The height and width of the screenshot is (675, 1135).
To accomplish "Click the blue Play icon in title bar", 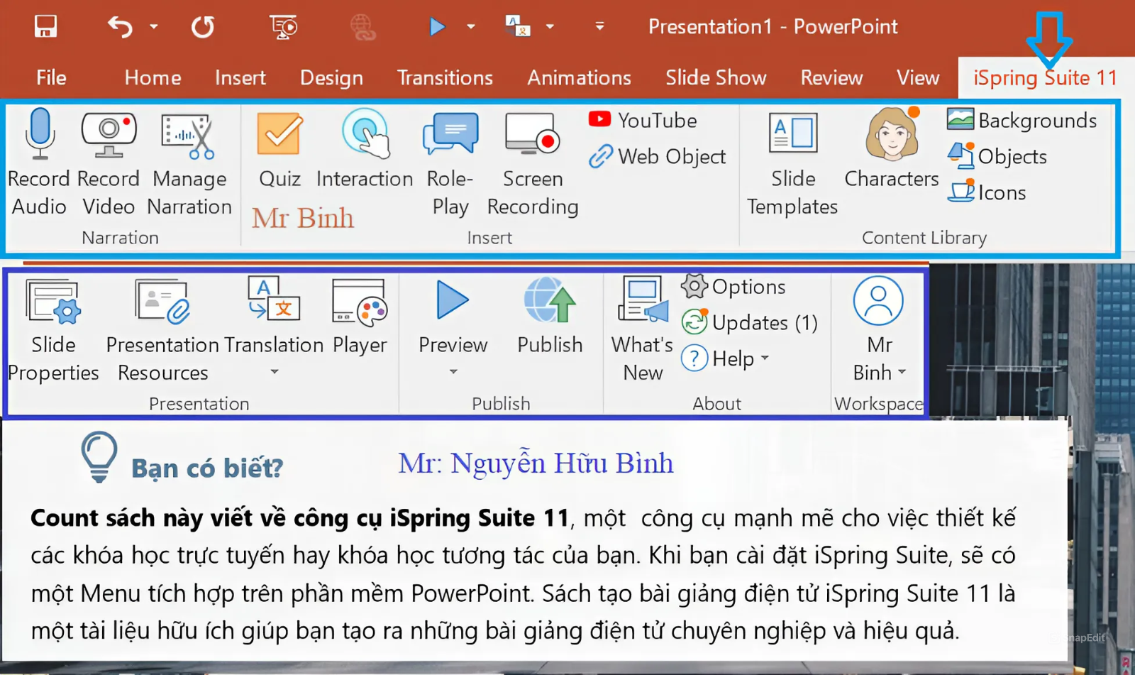I will point(437,27).
